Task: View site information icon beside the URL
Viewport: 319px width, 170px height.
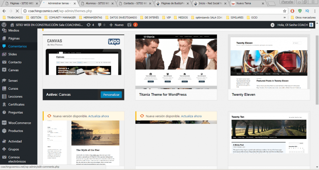Action: coord(25,11)
